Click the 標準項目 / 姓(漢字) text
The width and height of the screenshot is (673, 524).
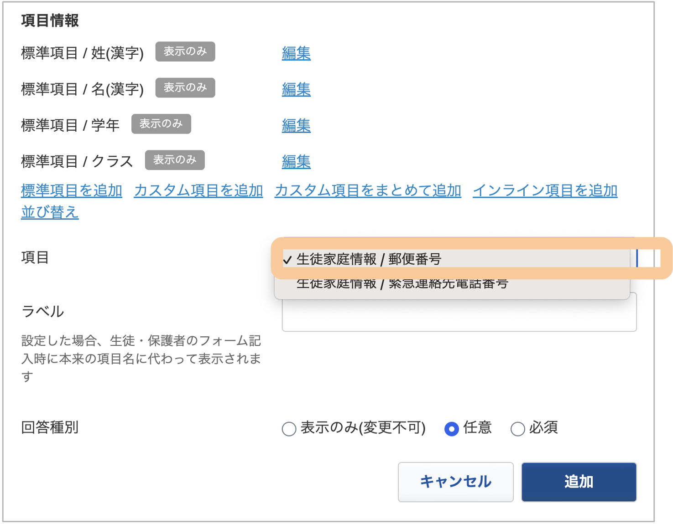click(x=83, y=53)
